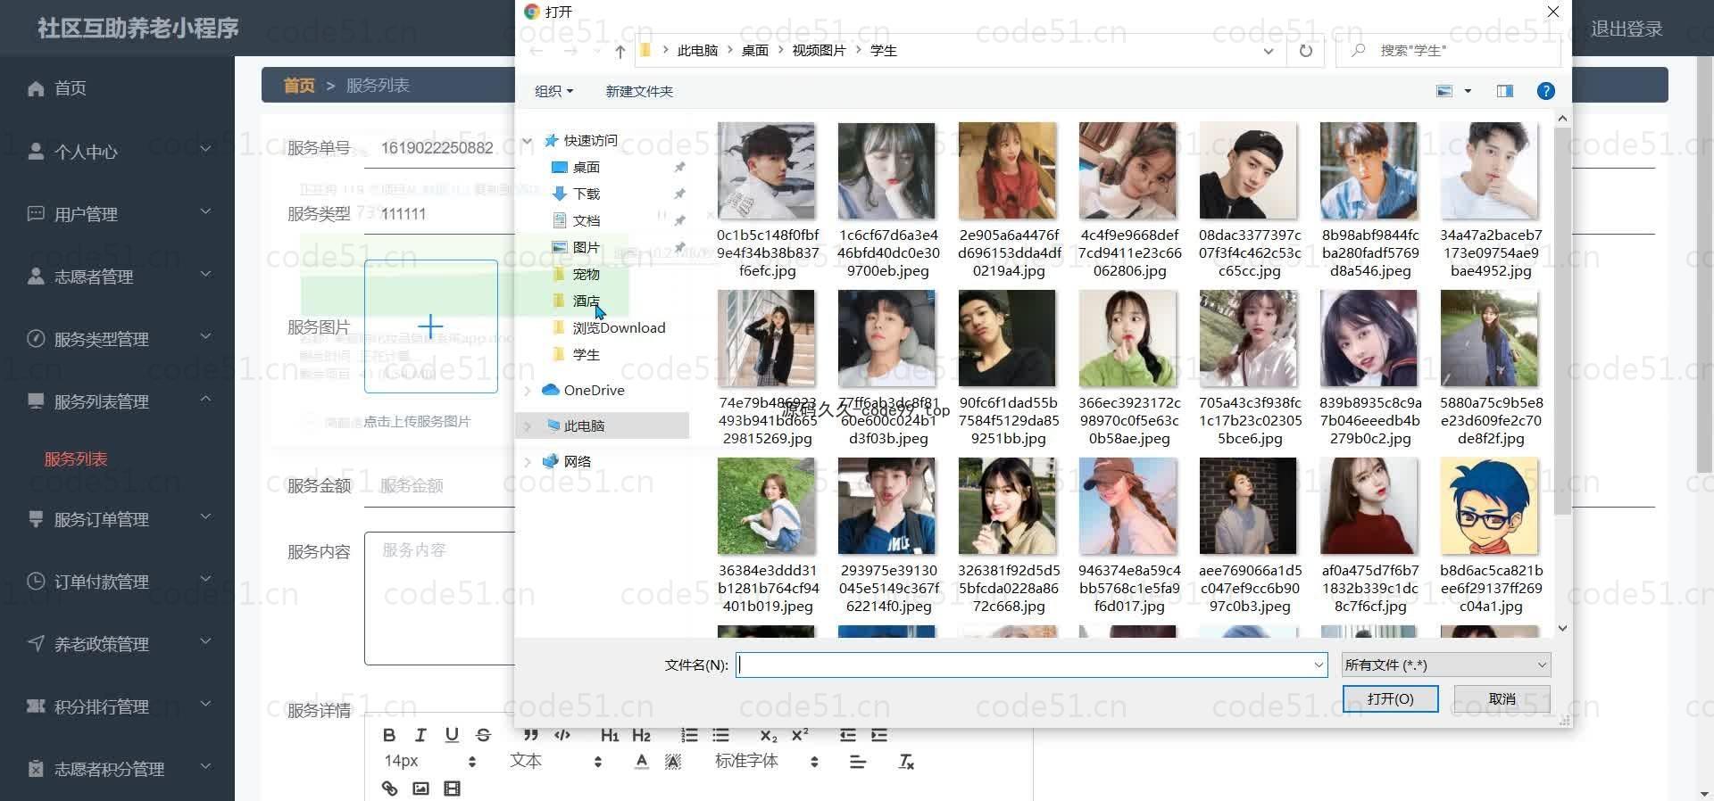Select image 34a47a2baceb7173e09754ae9bae4952.jpg
This screenshot has width=1714, height=801.
[x=1490, y=201]
